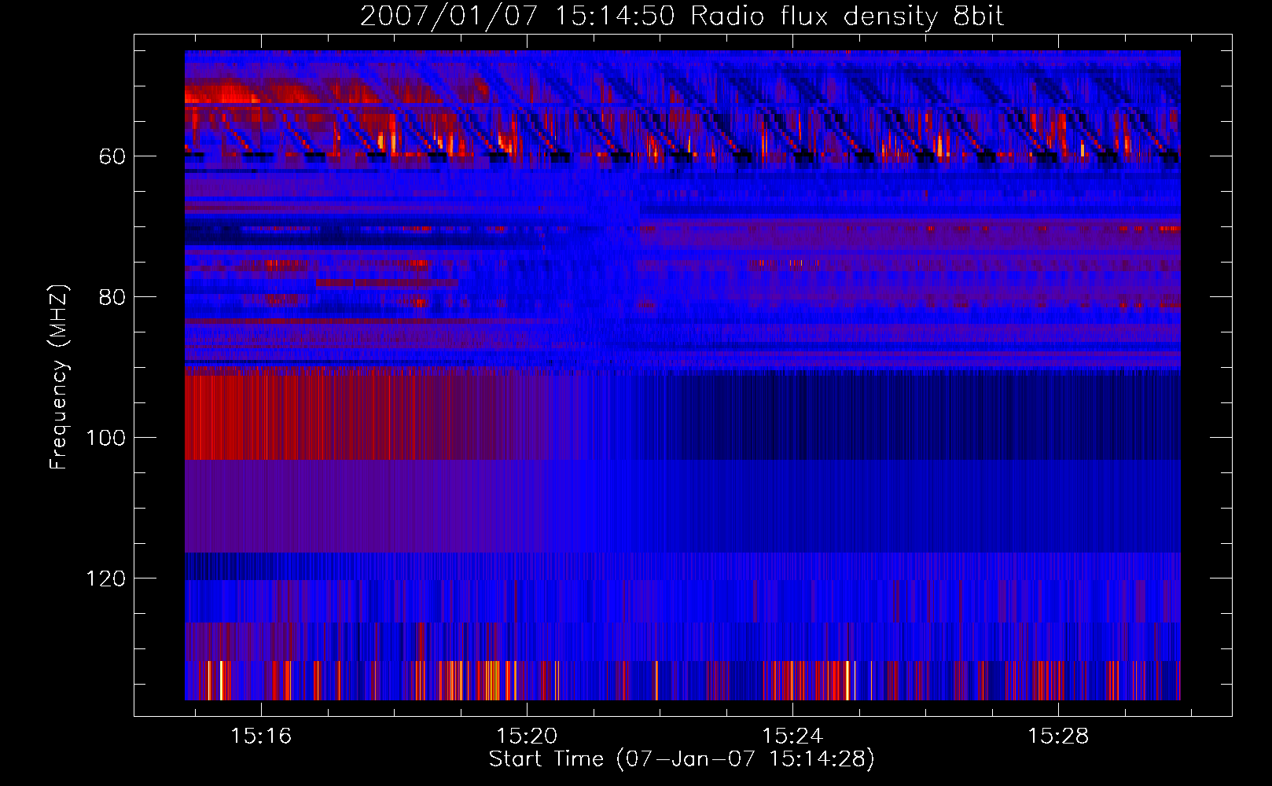Click the 15:16 time tick label
This screenshot has height=786, width=1272.
261,736
